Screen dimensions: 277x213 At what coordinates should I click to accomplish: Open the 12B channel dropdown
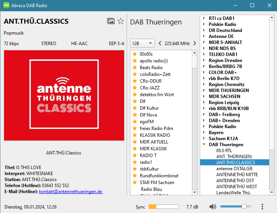coord(142,43)
